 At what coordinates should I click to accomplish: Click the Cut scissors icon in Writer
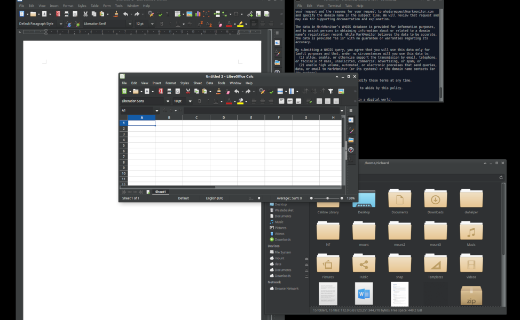point(85,14)
